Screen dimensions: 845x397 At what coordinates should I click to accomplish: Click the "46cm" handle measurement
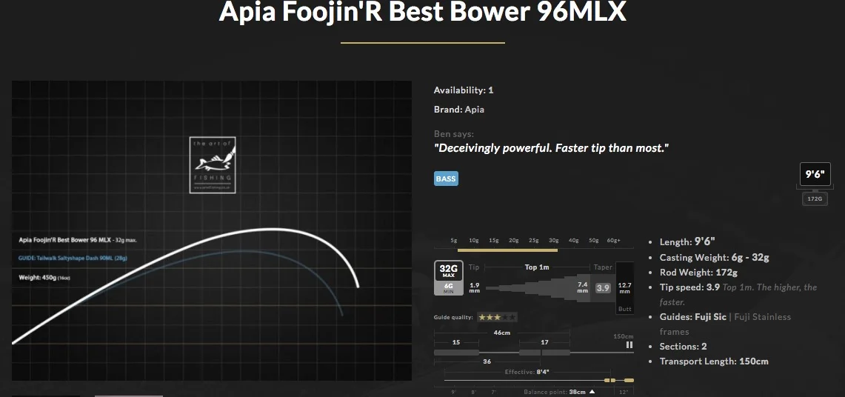(501, 333)
